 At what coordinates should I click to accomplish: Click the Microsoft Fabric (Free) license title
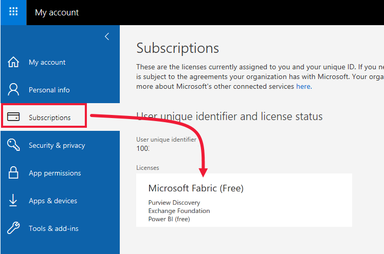click(x=196, y=188)
